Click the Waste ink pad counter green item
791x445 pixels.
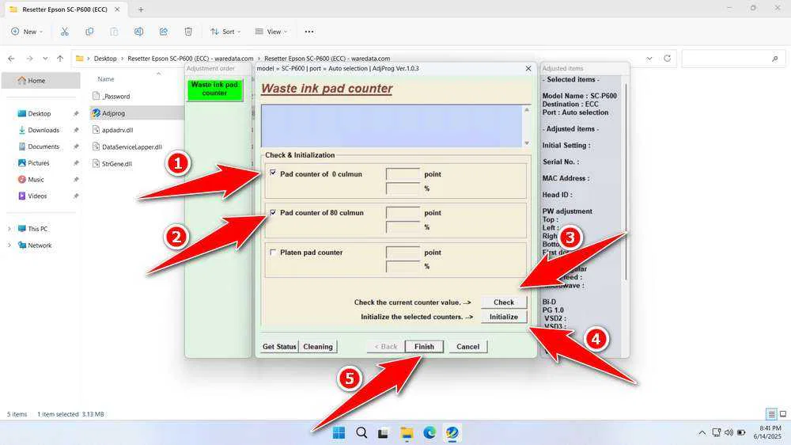(x=214, y=89)
